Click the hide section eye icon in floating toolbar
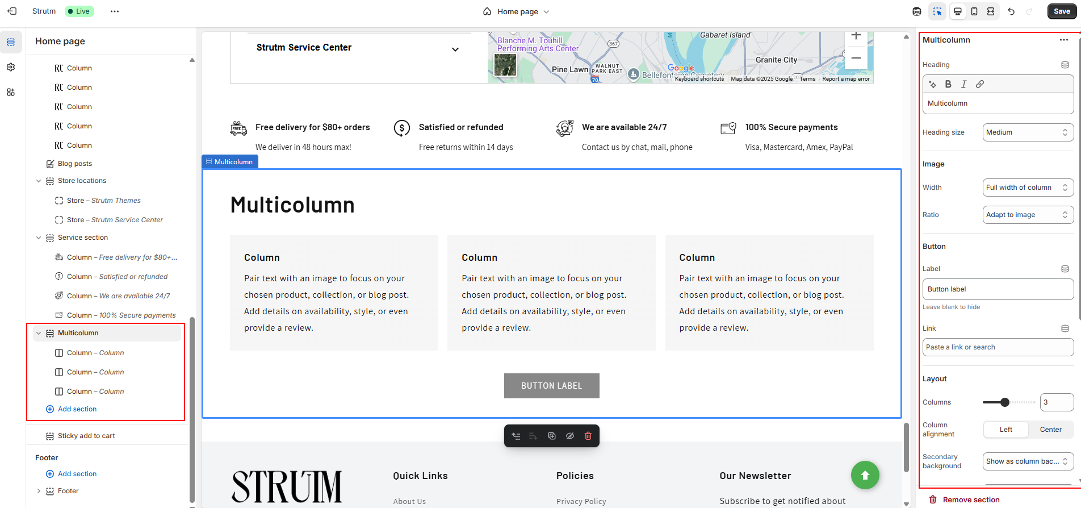Image resolution: width=1081 pixels, height=508 pixels. (570, 436)
